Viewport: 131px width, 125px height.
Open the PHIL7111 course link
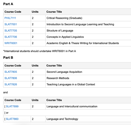(10, 18)
